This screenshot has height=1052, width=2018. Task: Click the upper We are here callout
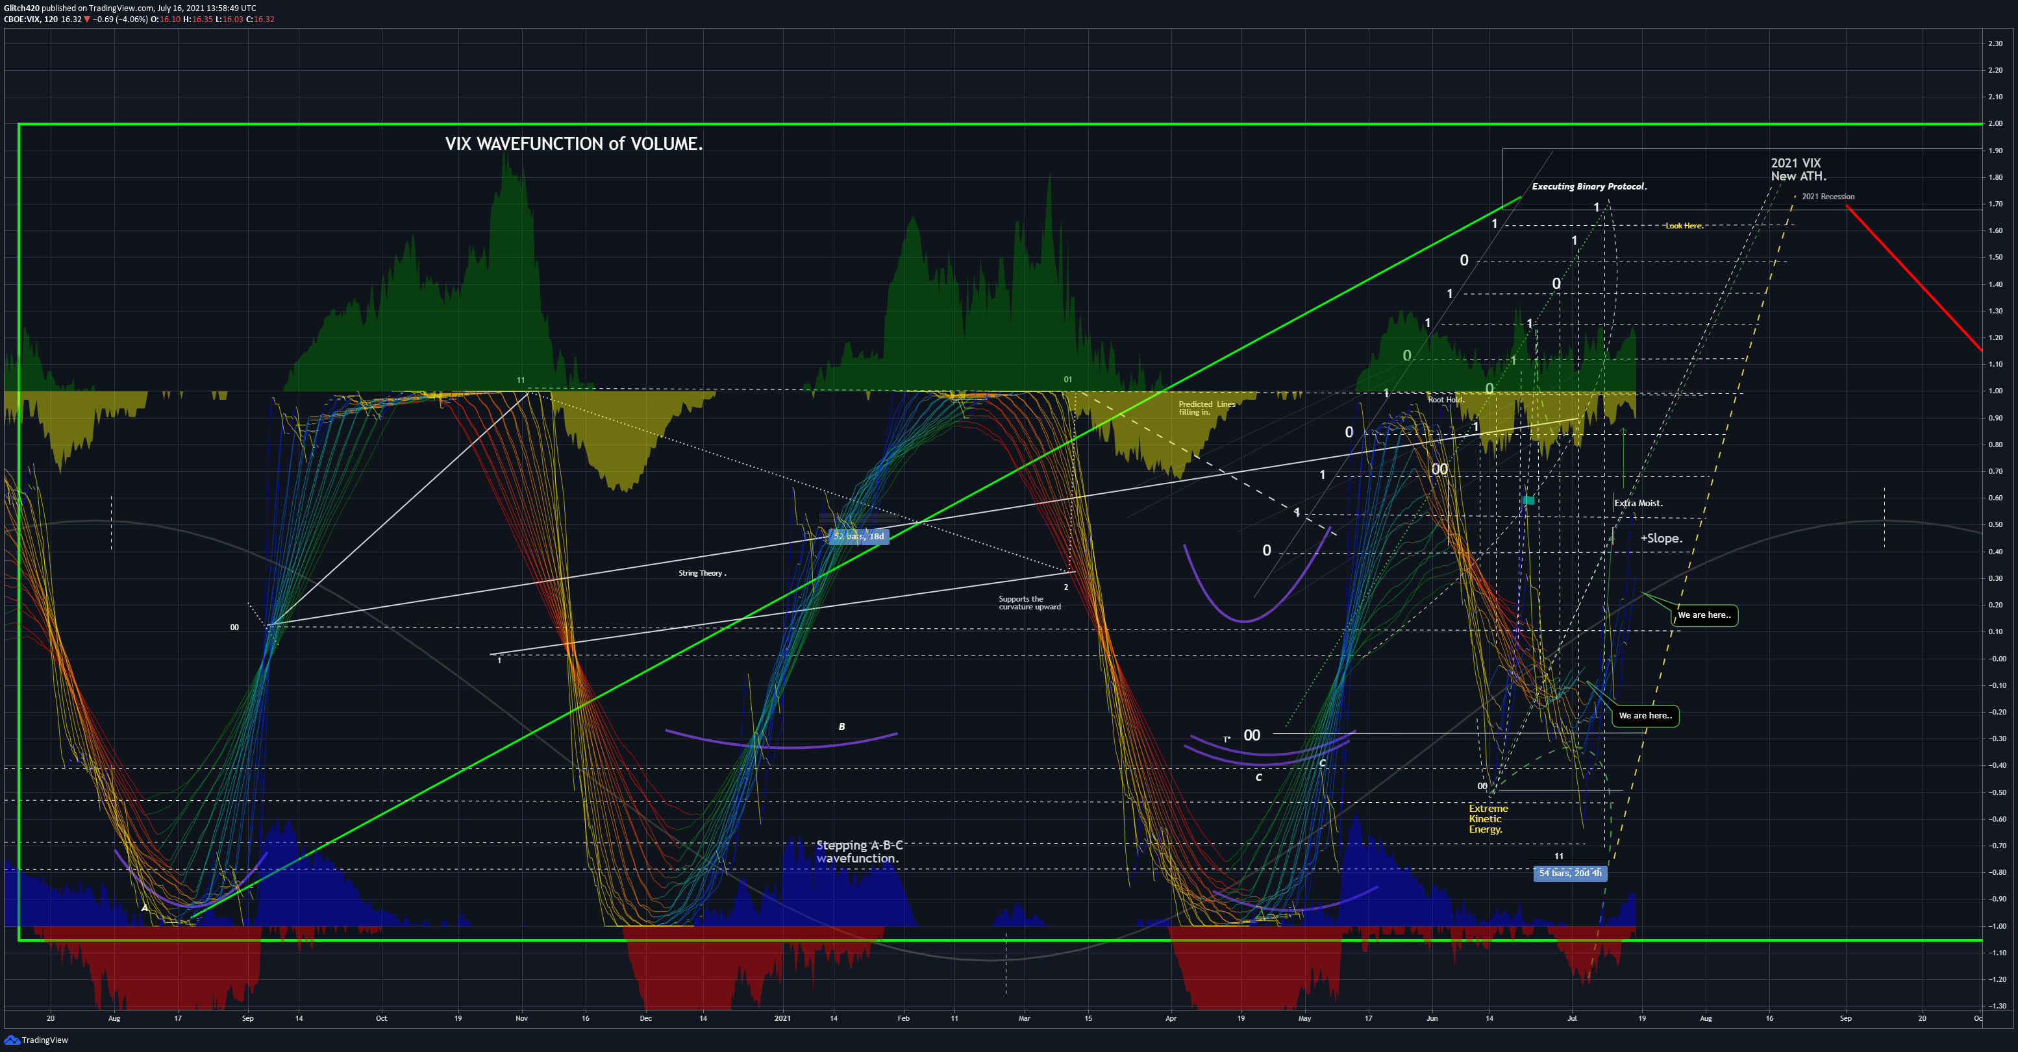1704,615
